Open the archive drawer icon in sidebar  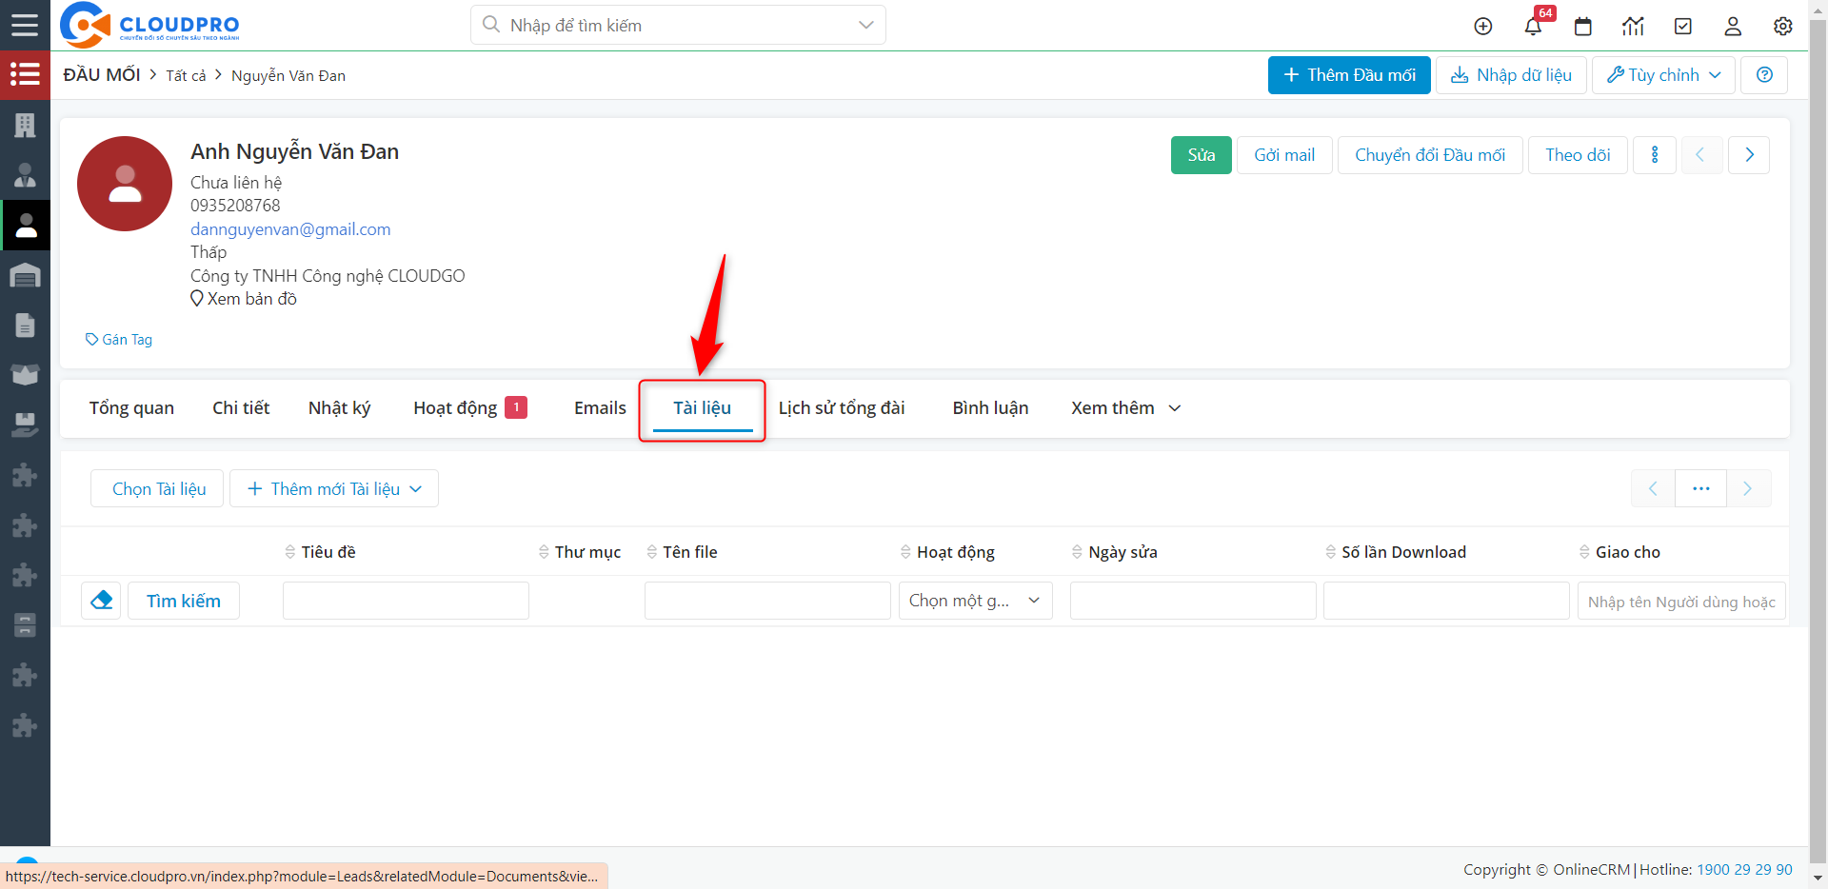(25, 625)
